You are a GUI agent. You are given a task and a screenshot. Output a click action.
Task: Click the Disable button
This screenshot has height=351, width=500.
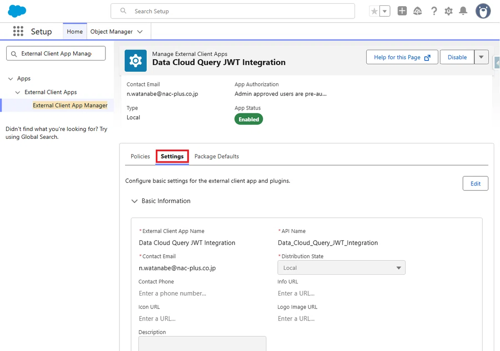point(457,57)
